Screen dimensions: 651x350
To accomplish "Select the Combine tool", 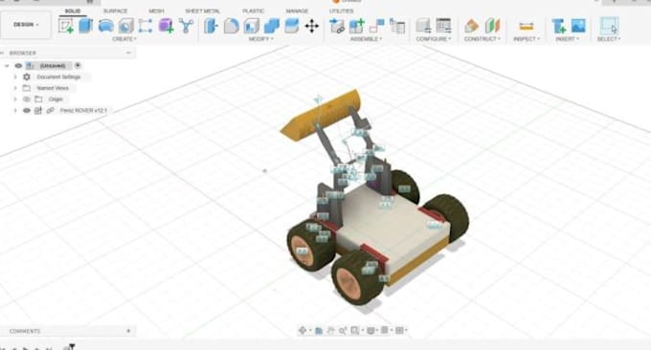I will [272, 26].
